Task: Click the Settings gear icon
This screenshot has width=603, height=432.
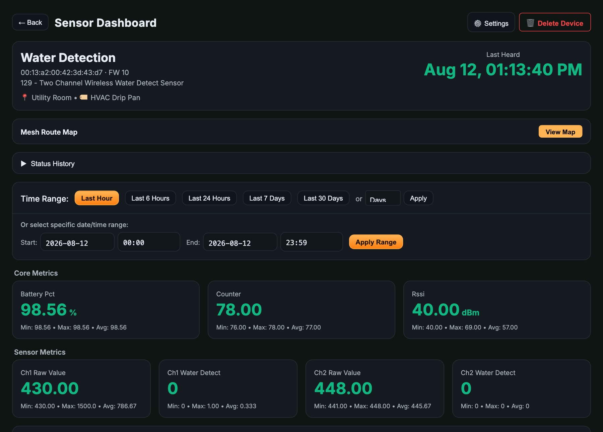Action: click(x=478, y=23)
